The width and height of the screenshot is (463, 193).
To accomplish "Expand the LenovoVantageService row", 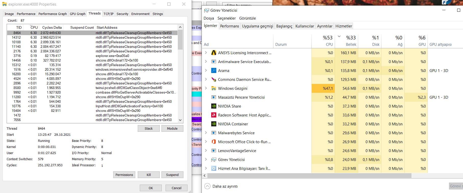I will click(x=206, y=151).
